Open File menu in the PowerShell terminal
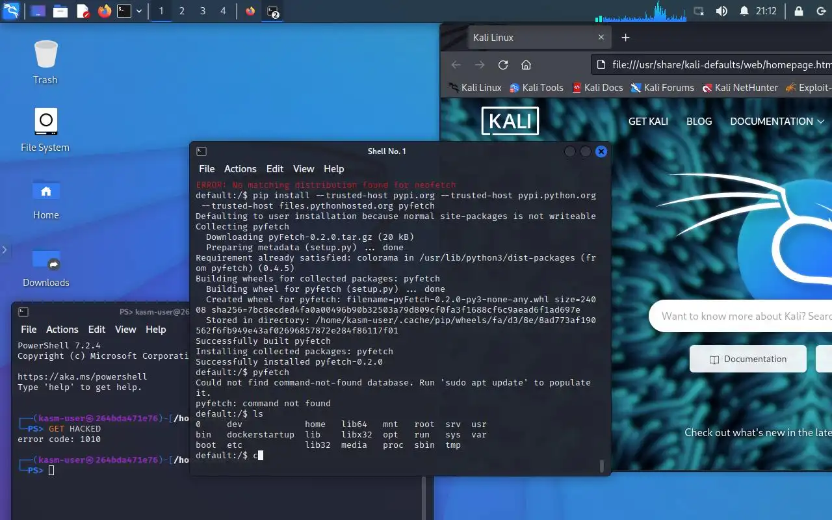The image size is (832, 520). pyautogui.click(x=29, y=330)
